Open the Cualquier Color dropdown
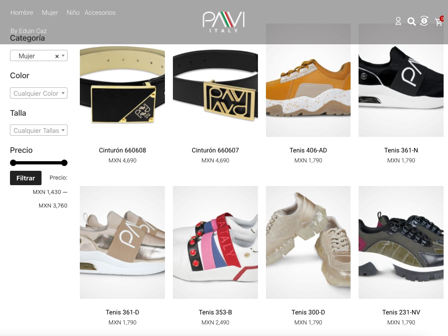 tap(39, 93)
